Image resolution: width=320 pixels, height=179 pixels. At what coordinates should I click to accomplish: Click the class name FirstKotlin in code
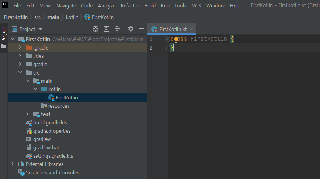pyautogui.click(x=209, y=39)
